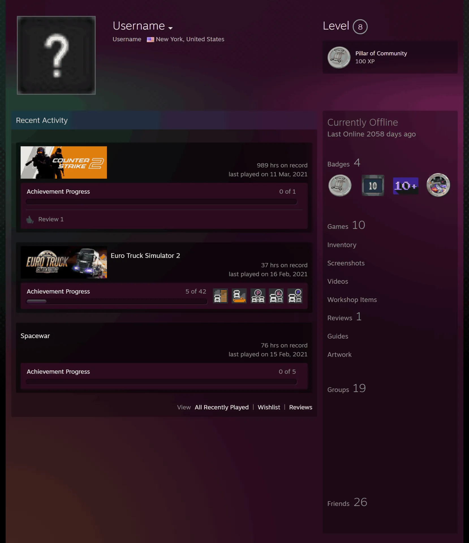Click the United States flag icon
Screen dimensions: 469x543
tap(150, 40)
